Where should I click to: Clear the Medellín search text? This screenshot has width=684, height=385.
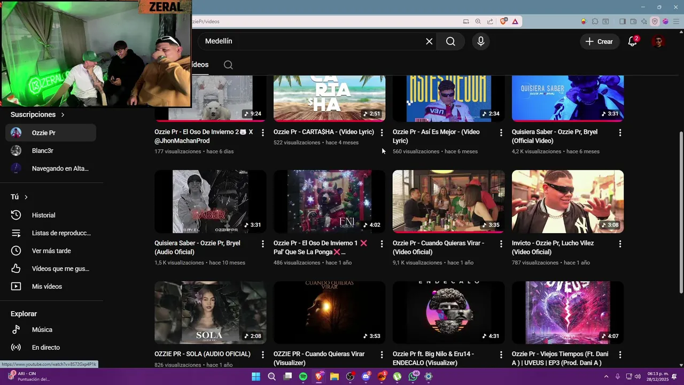[429, 41]
